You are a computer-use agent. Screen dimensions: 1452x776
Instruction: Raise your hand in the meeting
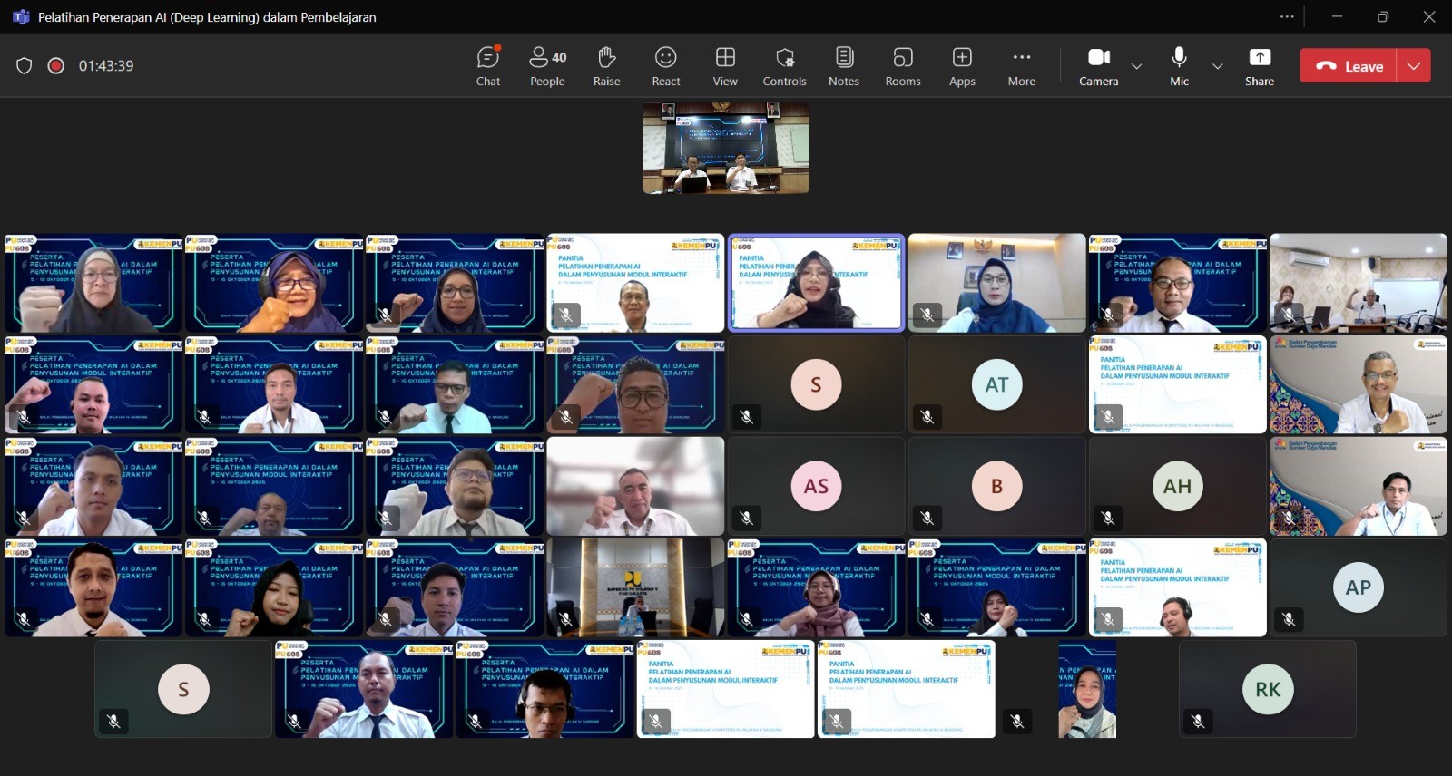pyautogui.click(x=606, y=66)
